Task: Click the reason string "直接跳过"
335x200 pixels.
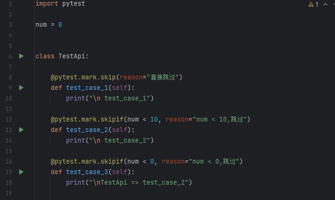Action: pos(162,78)
